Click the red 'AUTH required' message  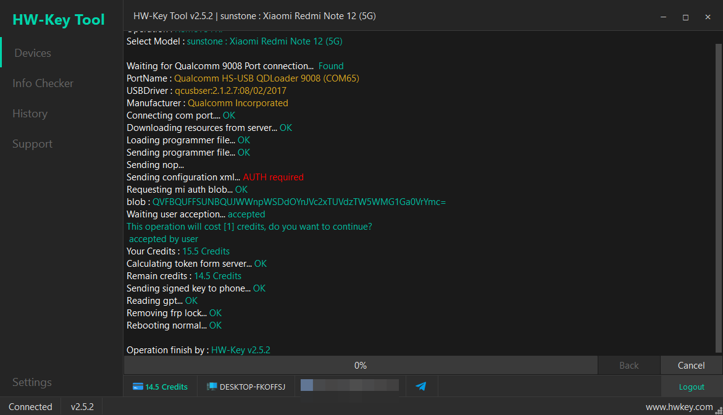tap(274, 177)
